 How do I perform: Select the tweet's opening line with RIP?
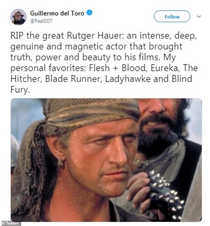point(104,36)
